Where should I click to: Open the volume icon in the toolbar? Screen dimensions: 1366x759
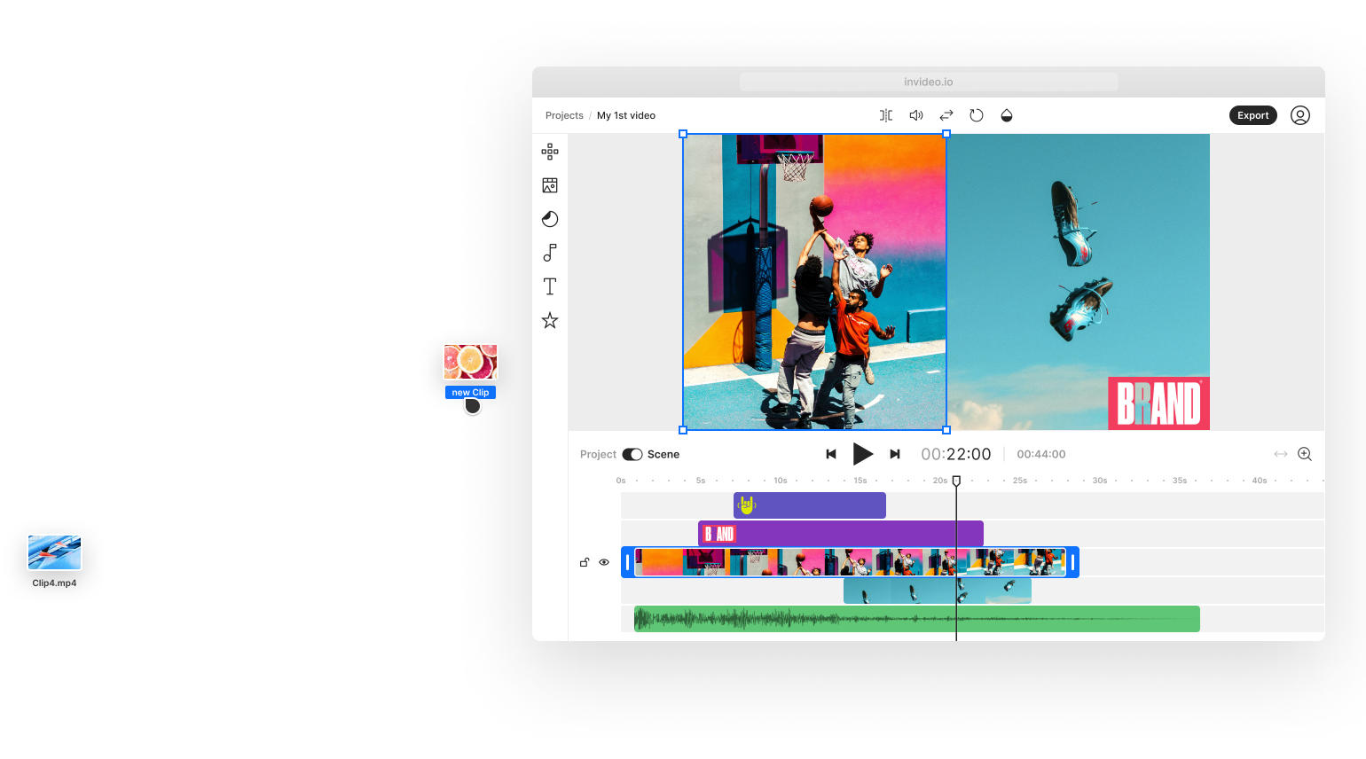click(915, 115)
